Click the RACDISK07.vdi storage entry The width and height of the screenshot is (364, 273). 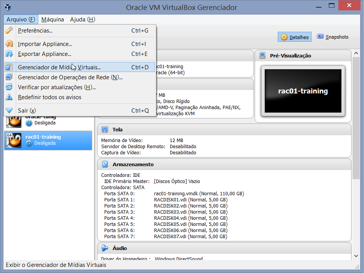(x=190, y=236)
